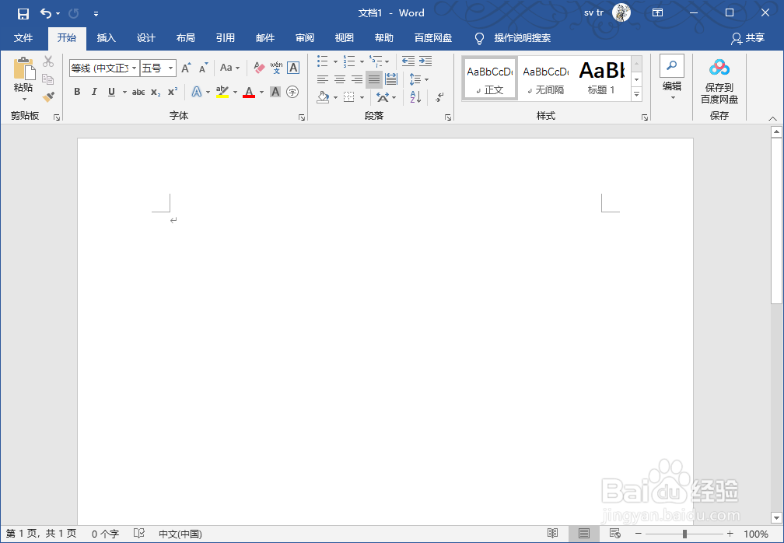The width and height of the screenshot is (784, 543).
Task: Sort with the A-Z sort icon
Action: point(415,97)
